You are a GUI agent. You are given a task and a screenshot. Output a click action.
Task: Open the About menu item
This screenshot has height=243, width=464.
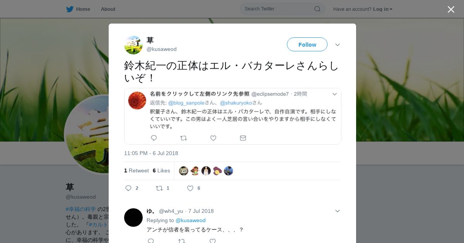tap(108, 9)
